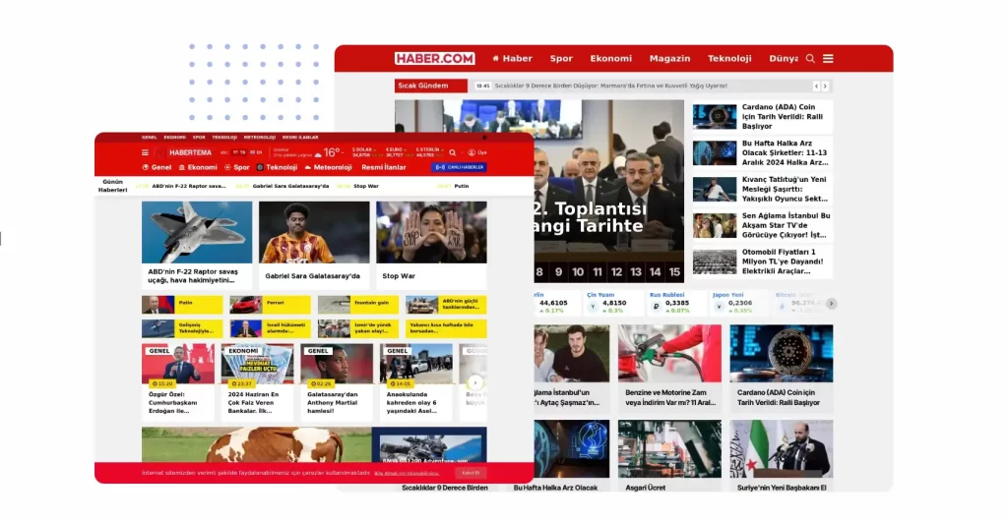This screenshot has width=1008, height=522.
Task: Open Ekonomi in Habertema main menu
Action: 198,167
